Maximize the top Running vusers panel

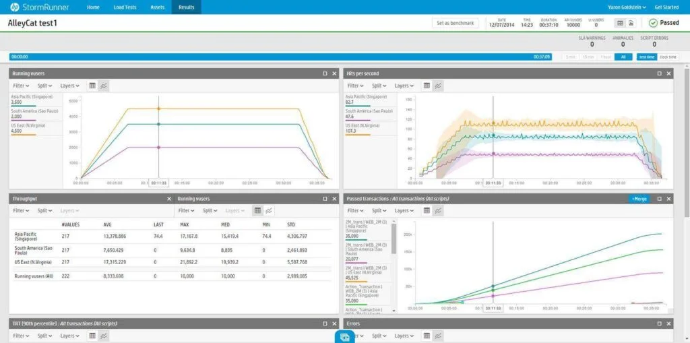(325, 73)
